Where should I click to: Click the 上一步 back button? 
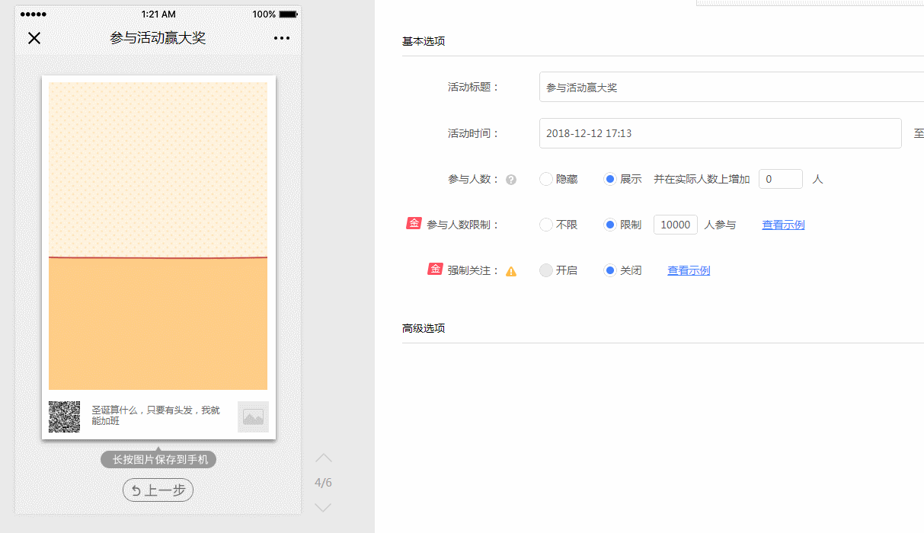click(158, 490)
